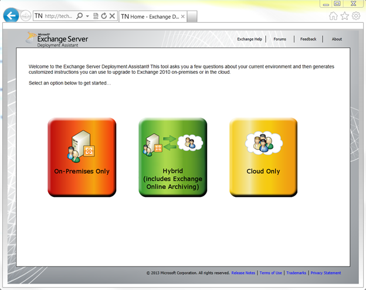This screenshot has height=290, width=366.
Task: Toggle the compatibility view icon
Action: 96,16
